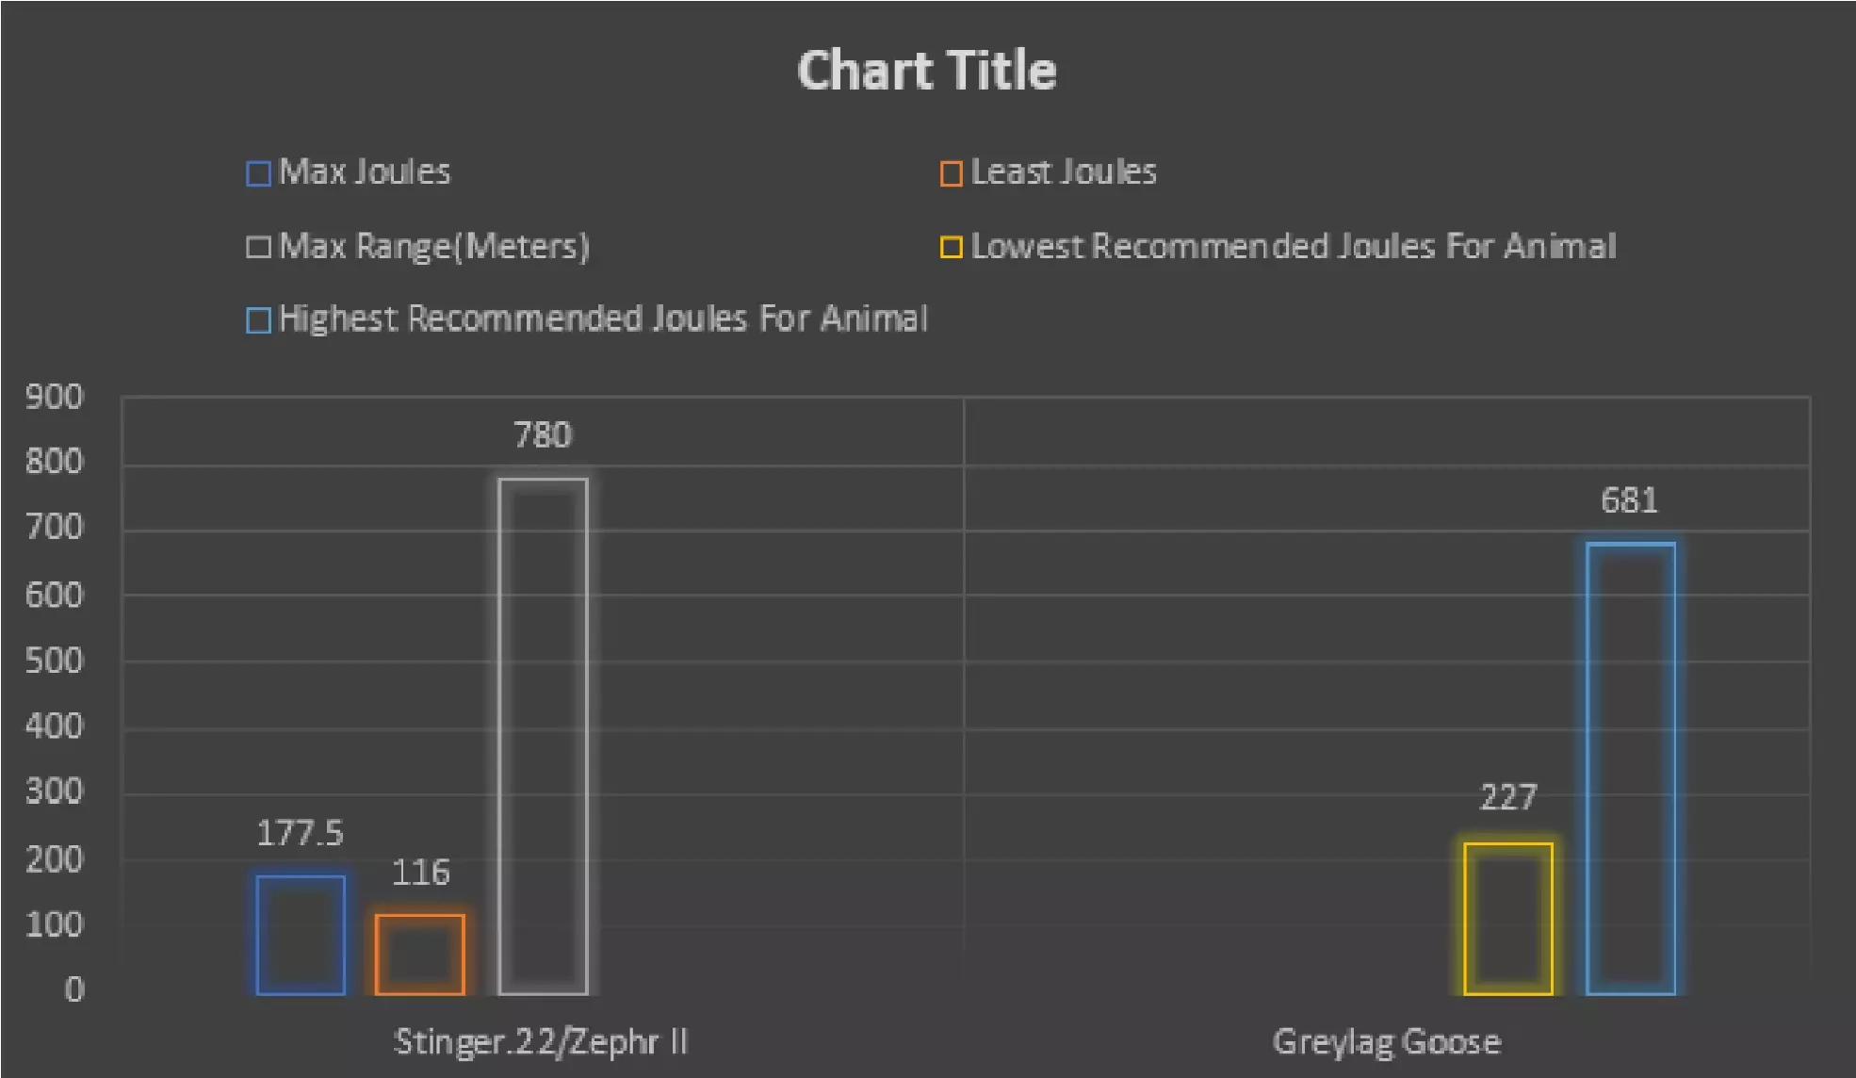Click Lowest Recommended Joules yellow legend swatch
Screen dimensions: 1856x1078
[x=951, y=248]
